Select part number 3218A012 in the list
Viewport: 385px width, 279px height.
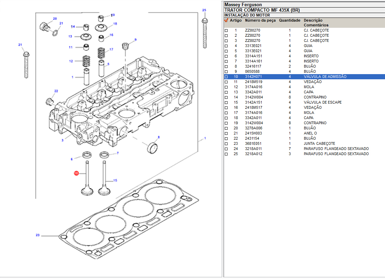[x=253, y=154]
